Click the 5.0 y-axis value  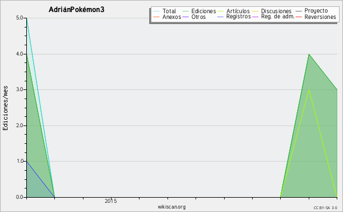click(19, 18)
